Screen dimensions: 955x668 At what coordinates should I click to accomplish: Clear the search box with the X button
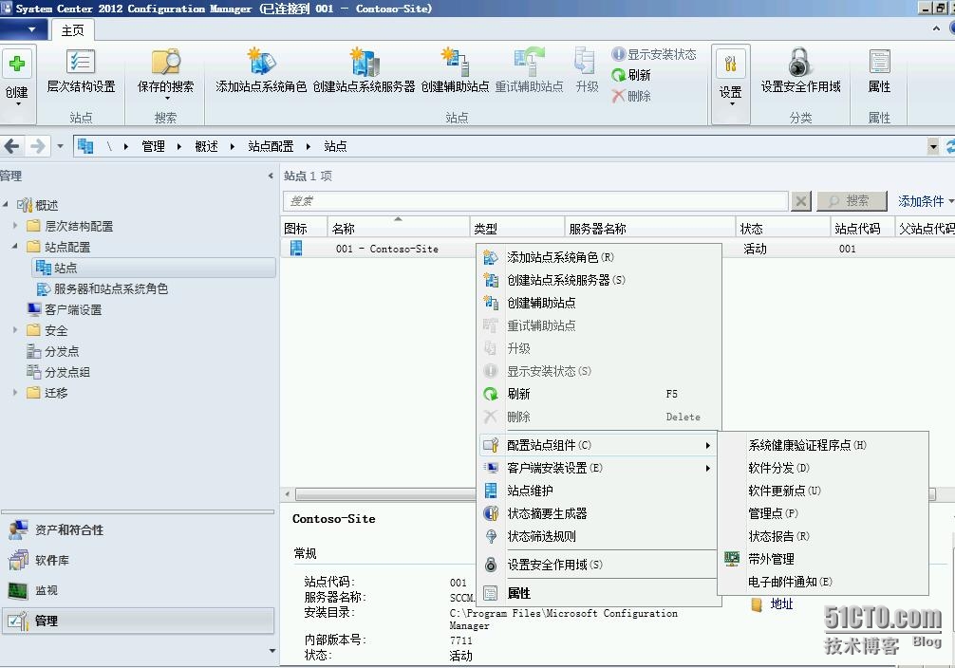801,201
